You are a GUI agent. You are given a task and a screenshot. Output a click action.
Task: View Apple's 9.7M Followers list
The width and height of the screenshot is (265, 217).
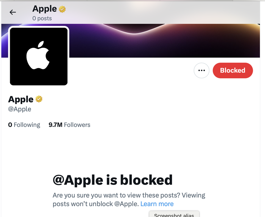click(x=69, y=125)
